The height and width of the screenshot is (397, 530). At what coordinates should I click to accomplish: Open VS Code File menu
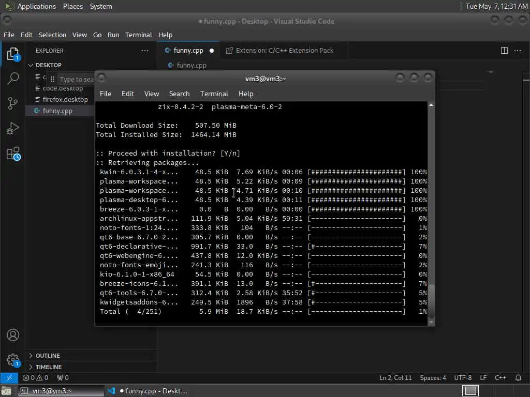click(x=9, y=35)
